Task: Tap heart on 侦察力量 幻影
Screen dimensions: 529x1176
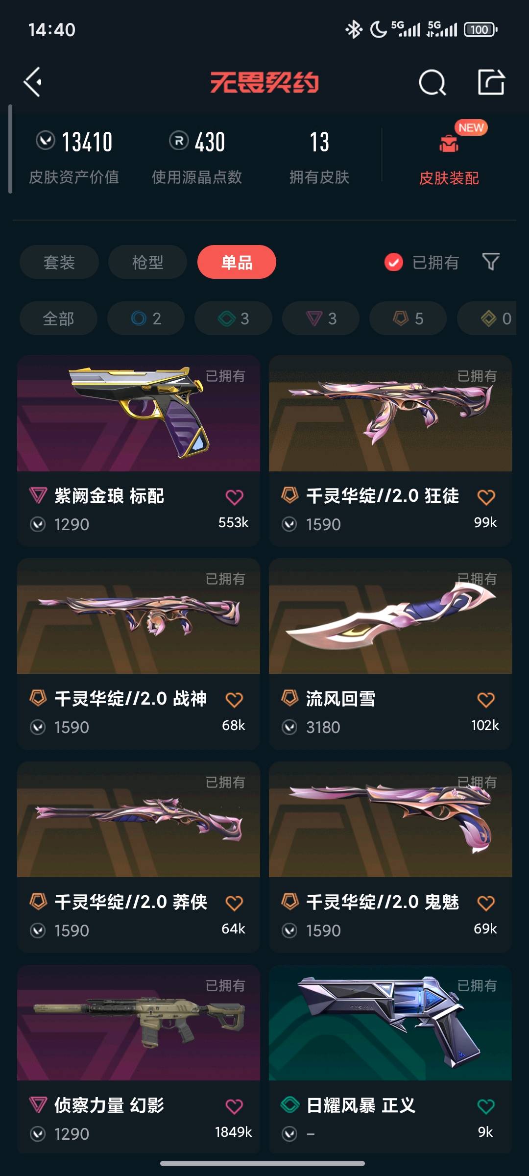Action: tap(234, 1106)
